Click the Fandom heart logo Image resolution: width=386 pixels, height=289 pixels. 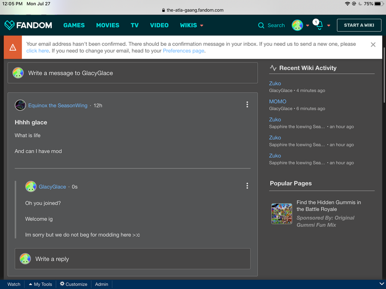coord(10,25)
